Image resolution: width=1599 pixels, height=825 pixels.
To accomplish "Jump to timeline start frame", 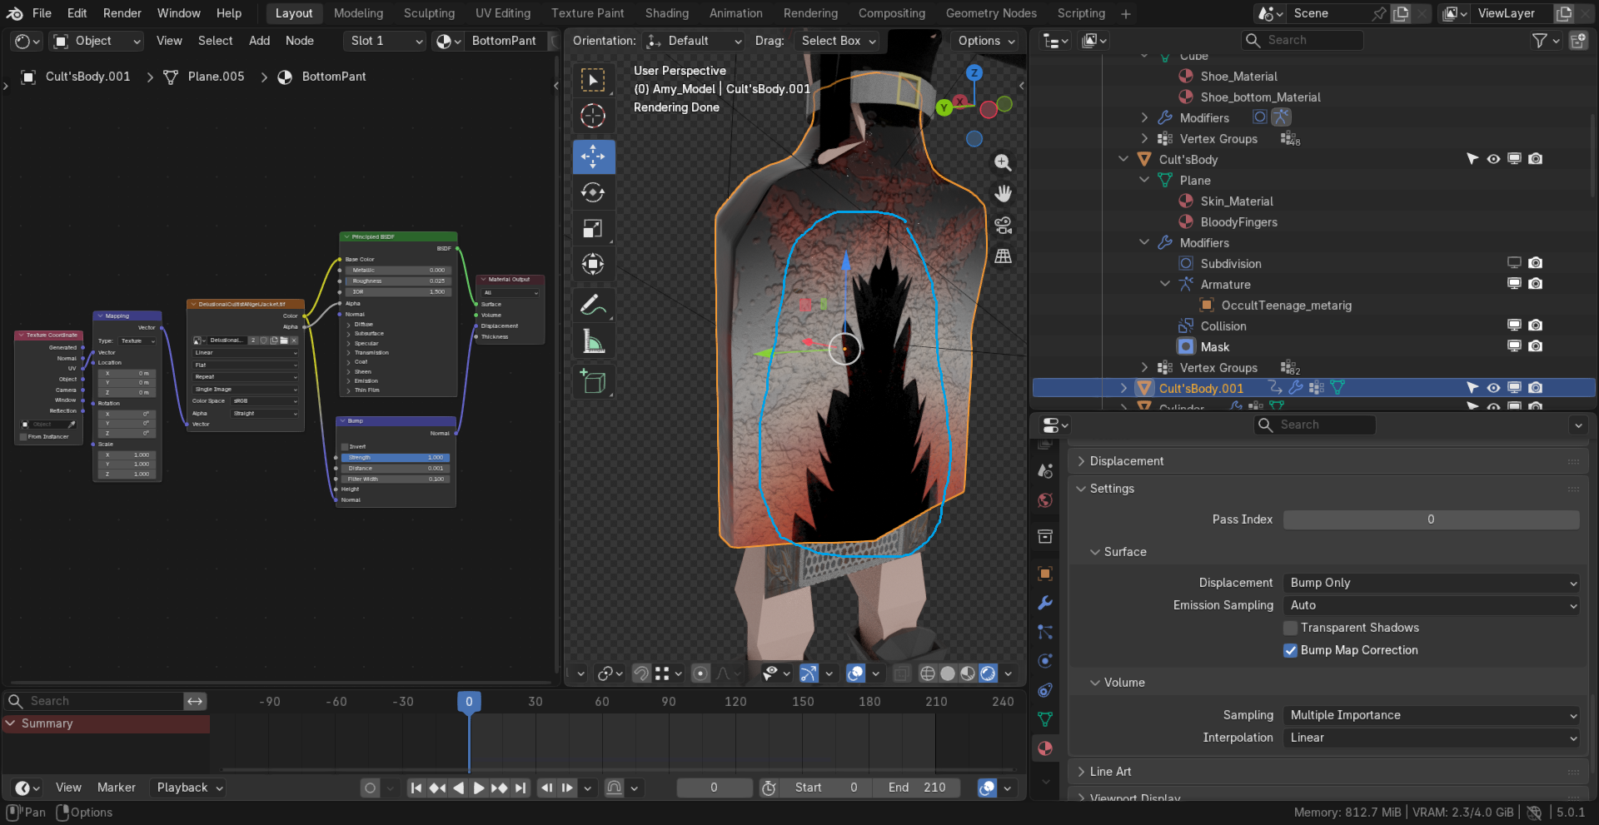I will pos(416,788).
